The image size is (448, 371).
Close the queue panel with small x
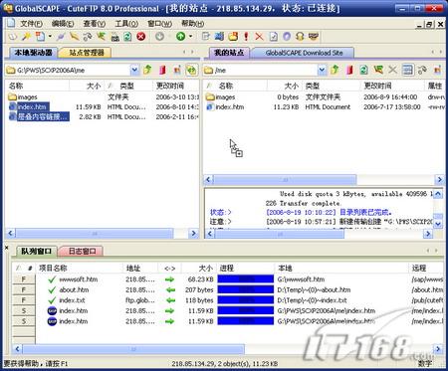coord(7,248)
